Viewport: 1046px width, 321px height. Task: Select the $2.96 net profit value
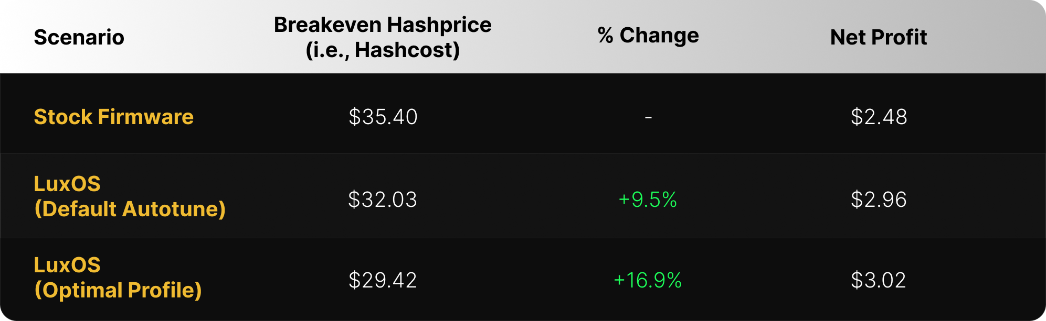pos(879,200)
